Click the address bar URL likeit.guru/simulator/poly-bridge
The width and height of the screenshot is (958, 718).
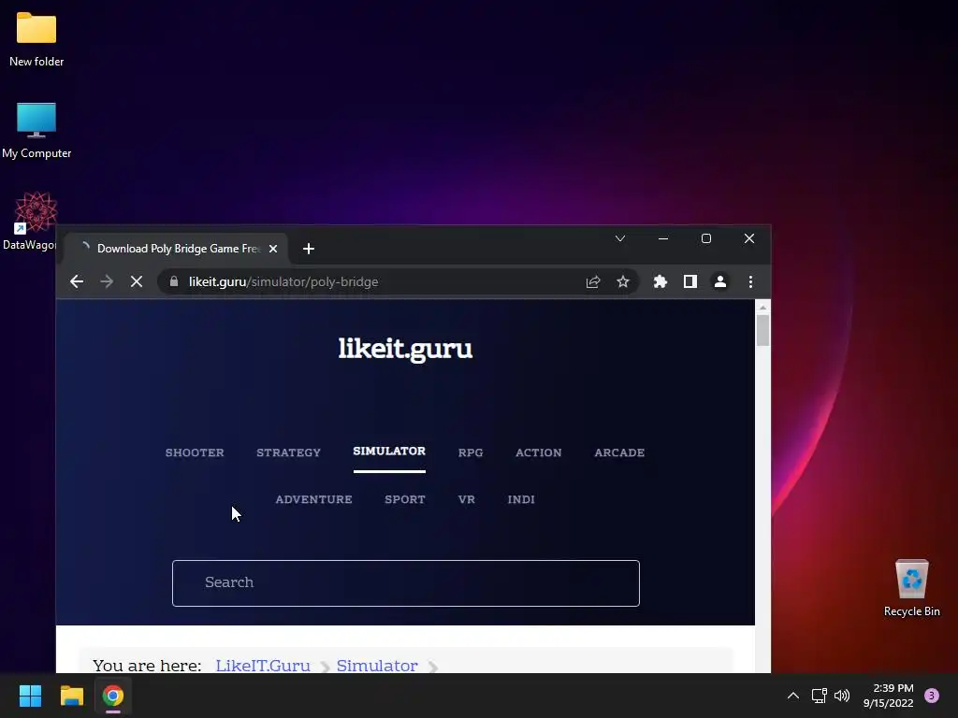click(283, 281)
